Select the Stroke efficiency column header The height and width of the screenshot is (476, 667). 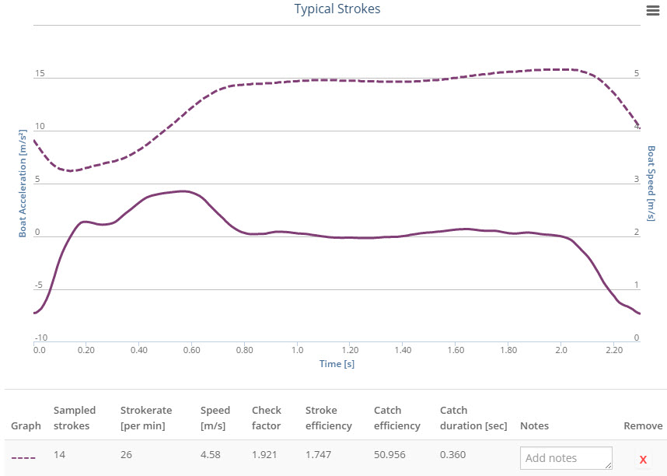click(x=328, y=418)
